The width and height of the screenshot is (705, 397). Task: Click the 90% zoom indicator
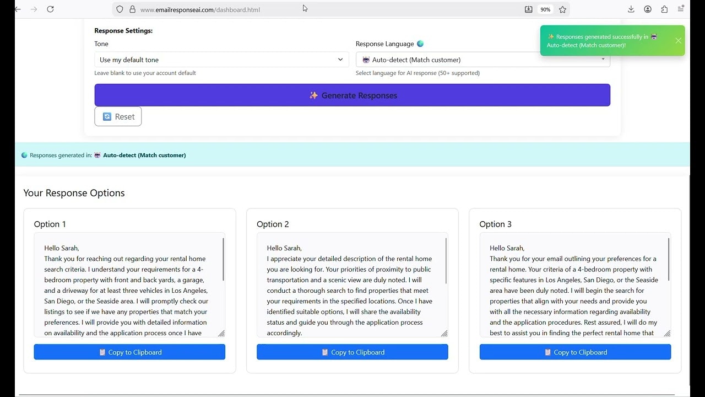click(x=545, y=9)
